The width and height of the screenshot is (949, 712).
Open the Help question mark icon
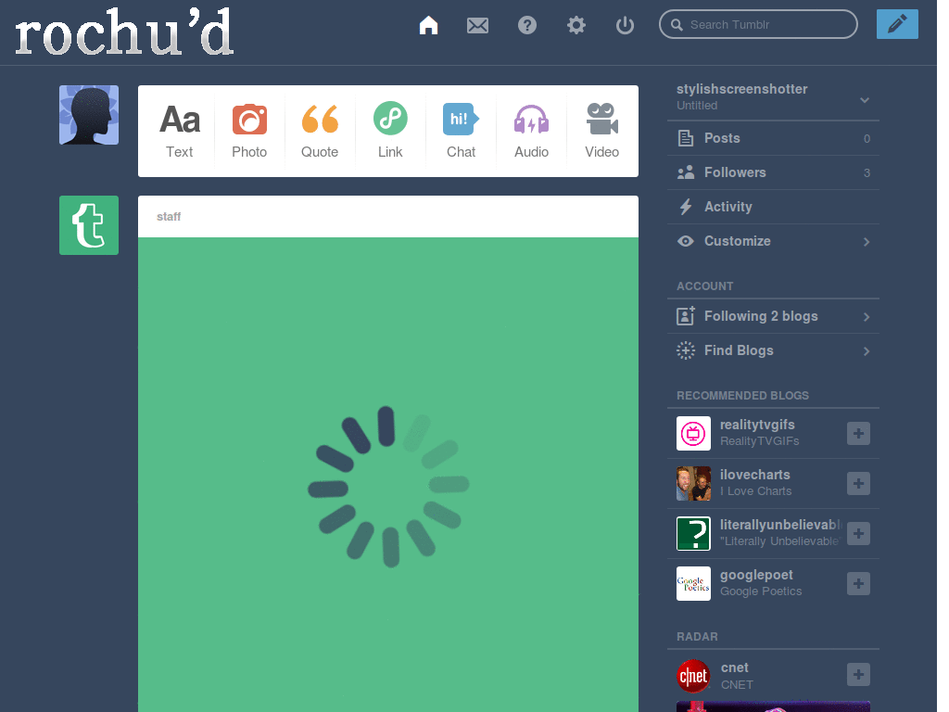coord(527,25)
